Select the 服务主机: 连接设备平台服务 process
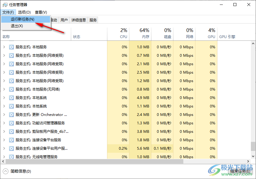Screen dimensions: 256x179 tap(38, 140)
